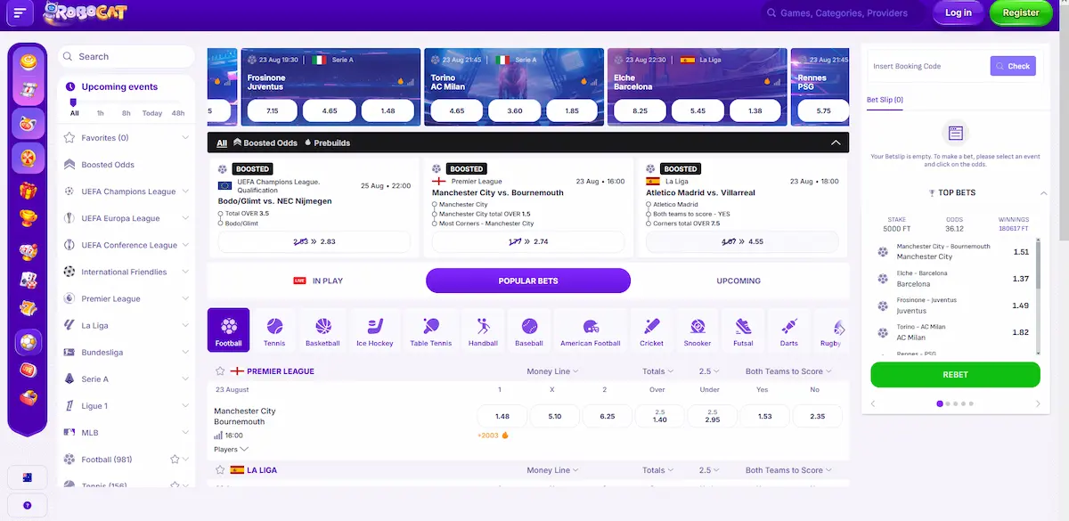
Task: Select the Football sport tile in the sports row
Action: [228, 330]
